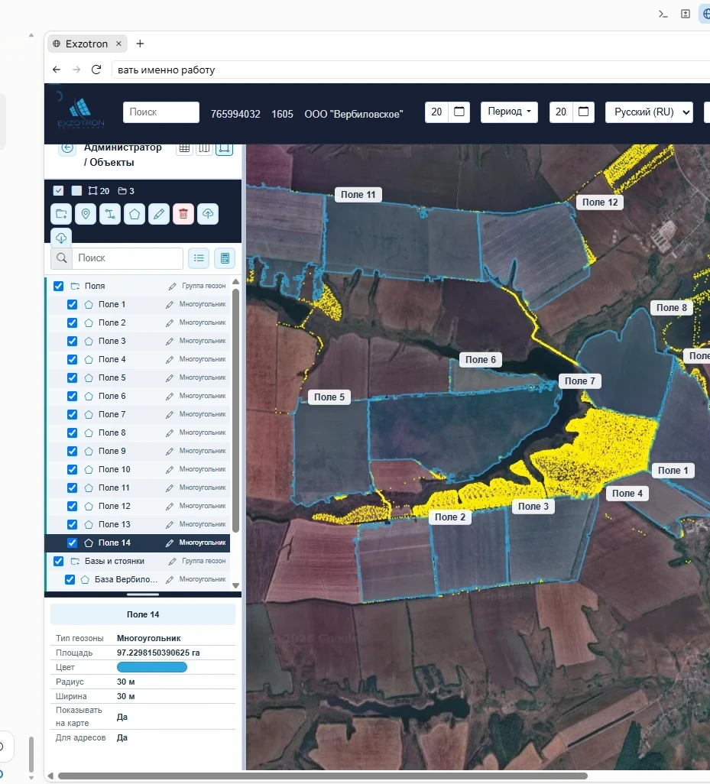Click the back arrow near Администратор
Viewport: 710px width, 784px height.
click(x=67, y=148)
